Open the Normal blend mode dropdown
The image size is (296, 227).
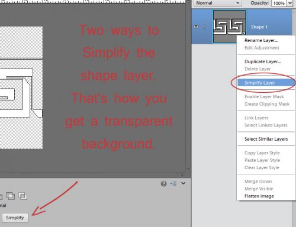pyautogui.click(x=217, y=3)
